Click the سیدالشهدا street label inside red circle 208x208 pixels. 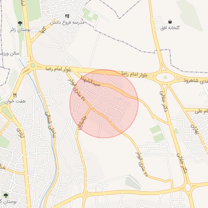point(90,81)
